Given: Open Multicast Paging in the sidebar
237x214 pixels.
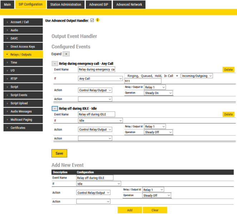Looking at the screenshot, I should pos(23,119).
